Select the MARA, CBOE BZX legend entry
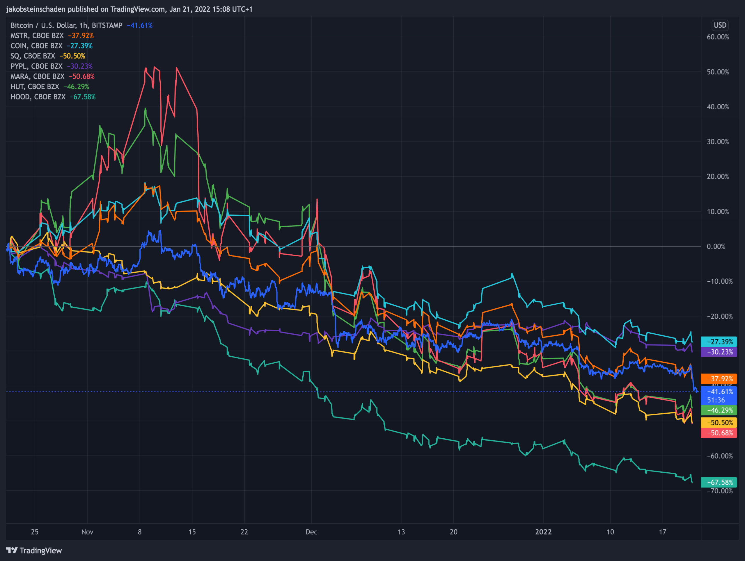The width and height of the screenshot is (745, 561). point(53,76)
